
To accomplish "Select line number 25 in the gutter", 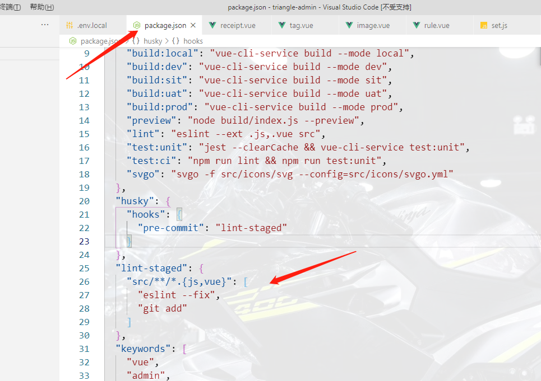I will 84,268.
